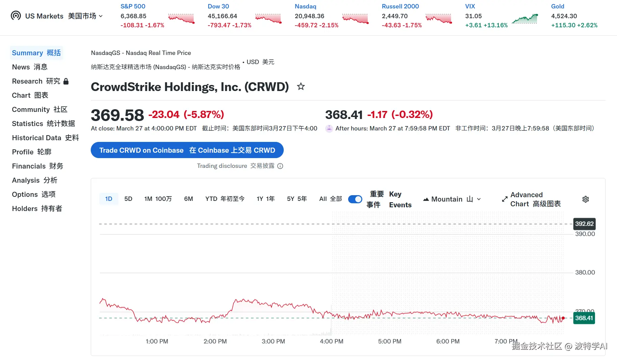The width and height of the screenshot is (617, 360).
Task: Go to Historical Data page
Action: point(45,138)
